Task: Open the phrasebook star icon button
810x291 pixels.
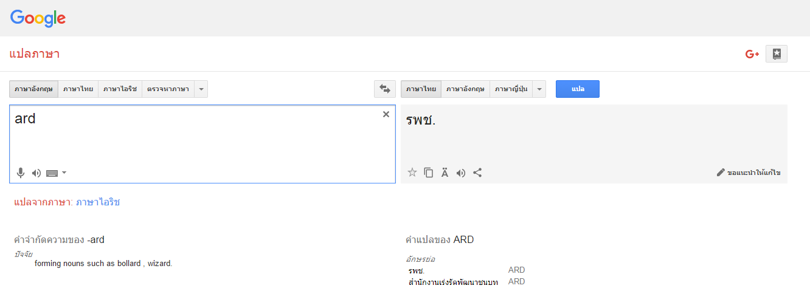Action: point(777,54)
